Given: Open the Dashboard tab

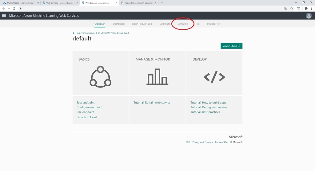Looking at the screenshot, I should 118,24.
